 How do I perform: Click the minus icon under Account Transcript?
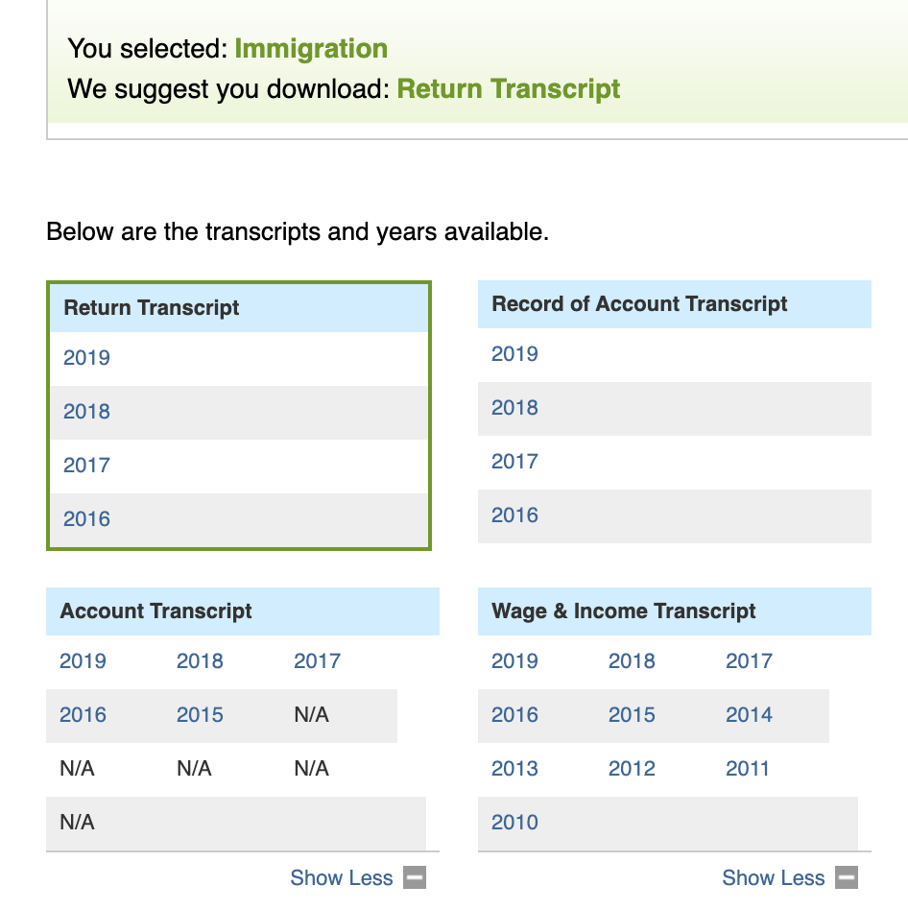(x=415, y=877)
